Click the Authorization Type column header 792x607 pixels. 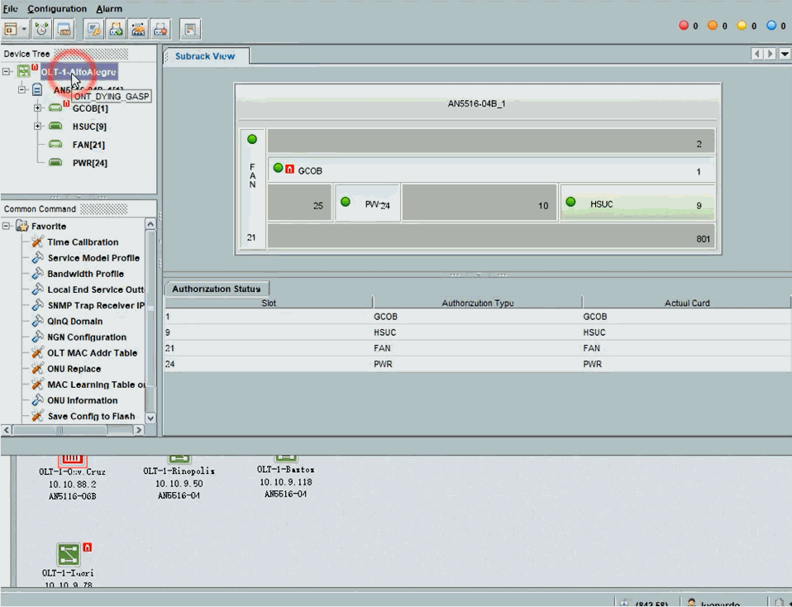click(x=477, y=303)
